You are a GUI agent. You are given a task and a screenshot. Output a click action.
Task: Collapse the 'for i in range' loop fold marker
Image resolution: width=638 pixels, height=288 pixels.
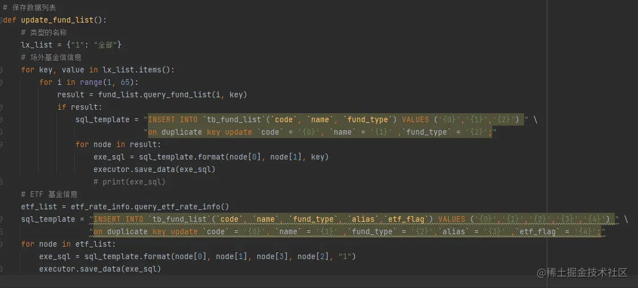(2, 83)
